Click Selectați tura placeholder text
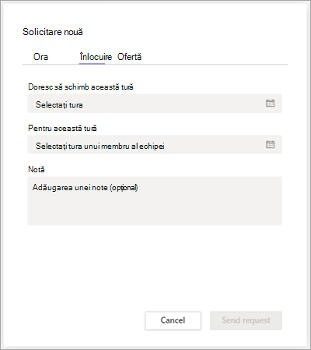The image size is (311, 350). point(59,104)
